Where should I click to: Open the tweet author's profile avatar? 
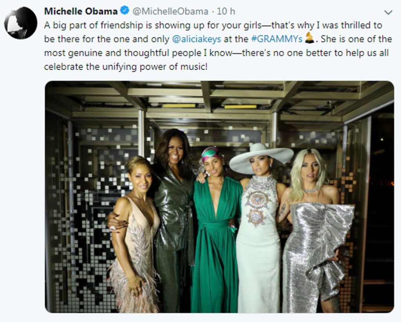coord(21,23)
